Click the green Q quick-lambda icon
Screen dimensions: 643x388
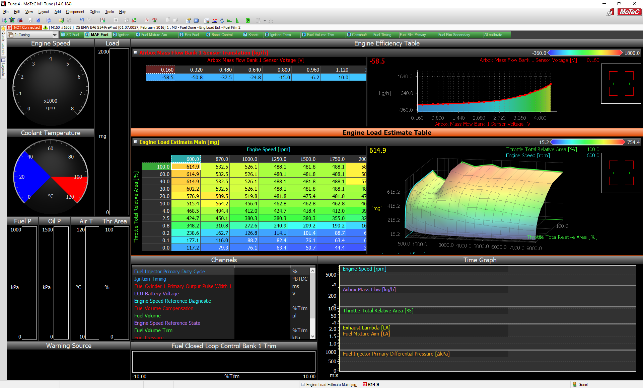pos(248,20)
